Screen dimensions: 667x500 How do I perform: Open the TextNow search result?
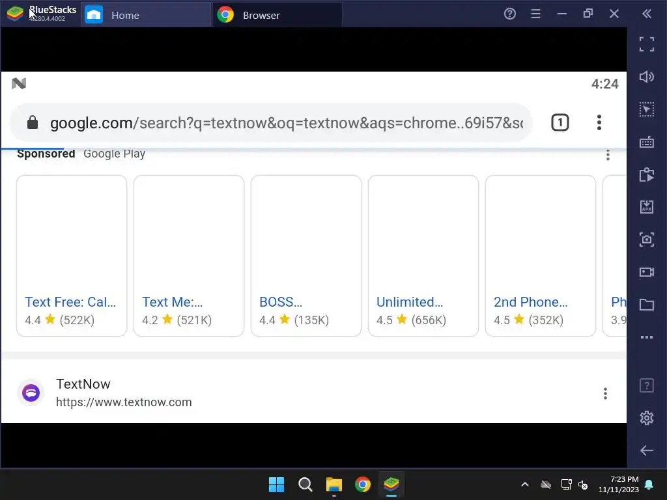pos(83,384)
